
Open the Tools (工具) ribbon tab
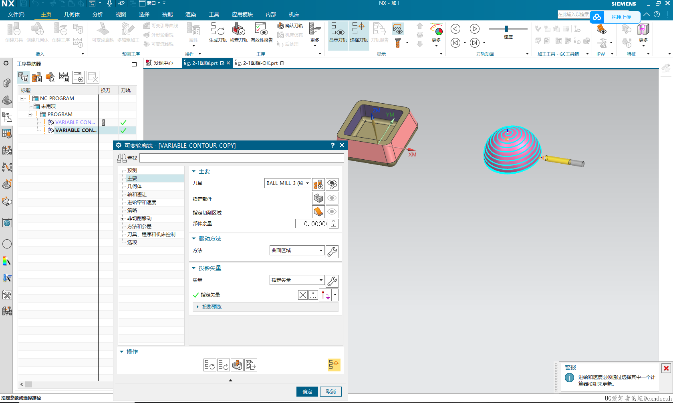(214, 14)
